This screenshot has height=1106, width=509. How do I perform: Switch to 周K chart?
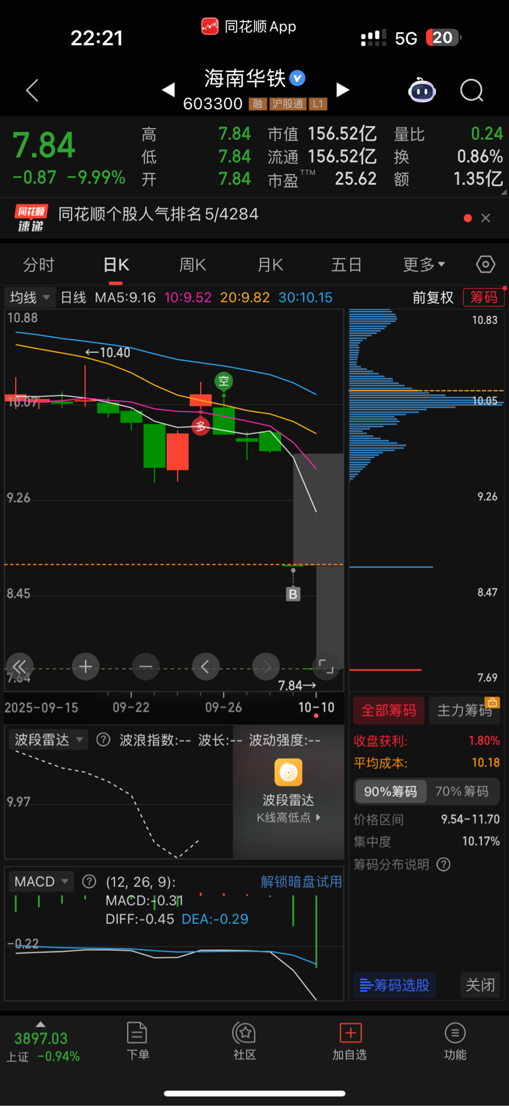pyautogui.click(x=193, y=265)
